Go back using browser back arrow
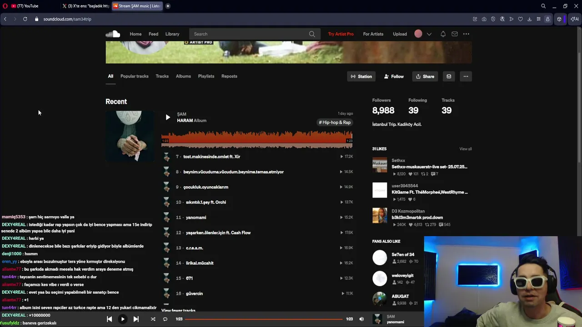582x327 pixels. [5, 19]
